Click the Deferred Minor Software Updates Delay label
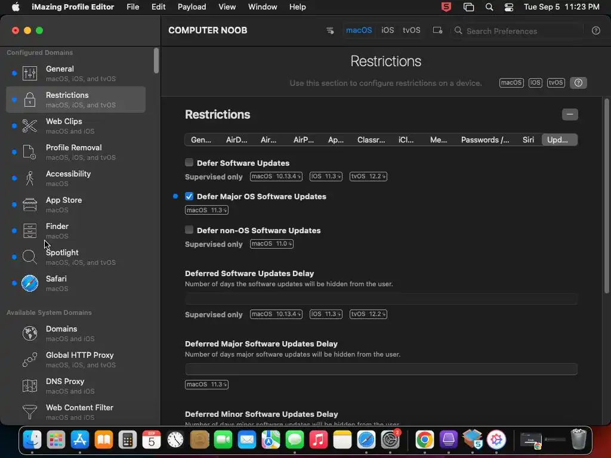611x458 pixels. tap(261, 414)
